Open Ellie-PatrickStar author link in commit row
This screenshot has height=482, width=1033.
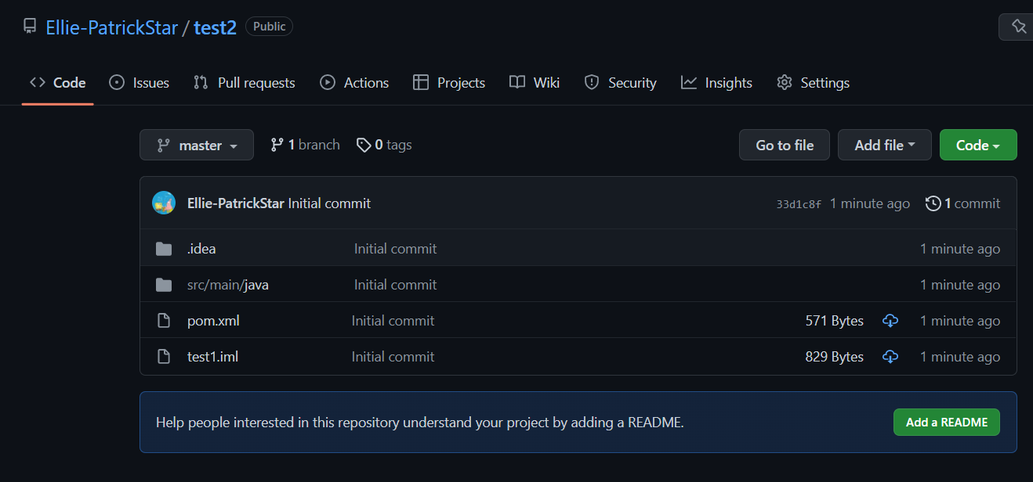[x=236, y=203]
